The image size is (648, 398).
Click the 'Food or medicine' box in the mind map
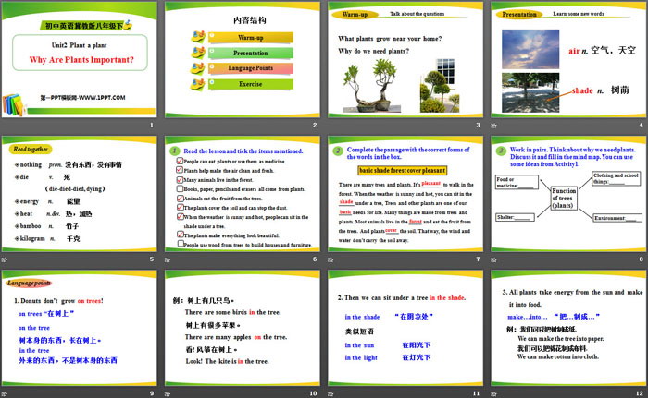(516, 181)
